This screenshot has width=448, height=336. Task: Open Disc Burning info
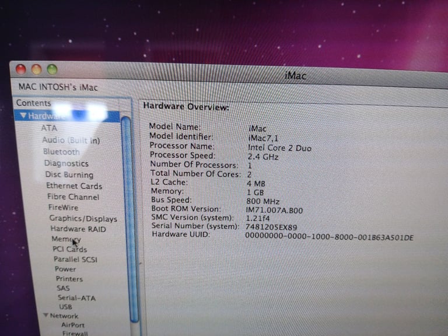tap(69, 174)
